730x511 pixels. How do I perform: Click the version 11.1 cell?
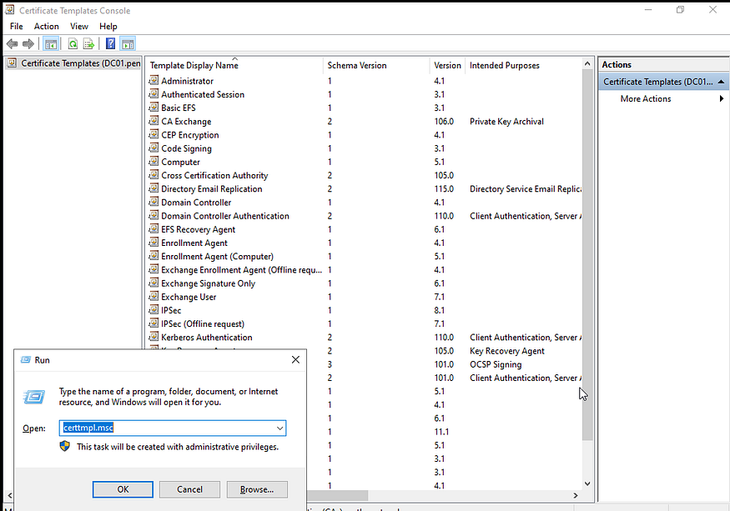441,432
